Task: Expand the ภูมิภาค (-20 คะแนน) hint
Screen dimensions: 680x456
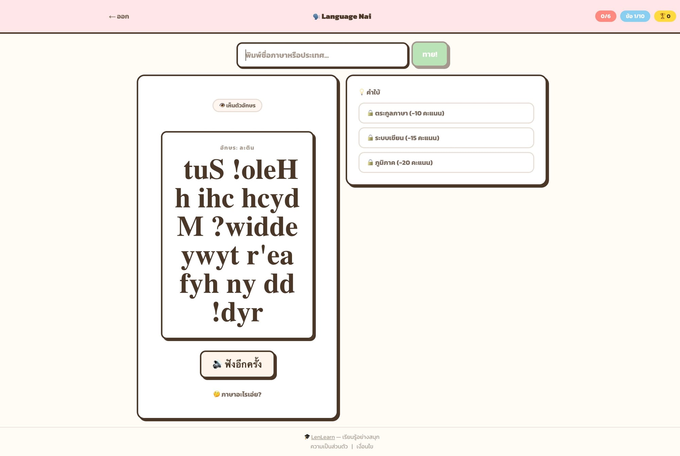Action: [x=446, y=163]
